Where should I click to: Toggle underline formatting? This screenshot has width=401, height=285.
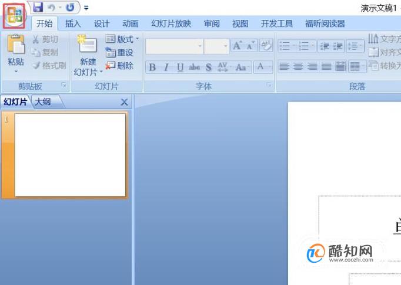coord(180,67)
